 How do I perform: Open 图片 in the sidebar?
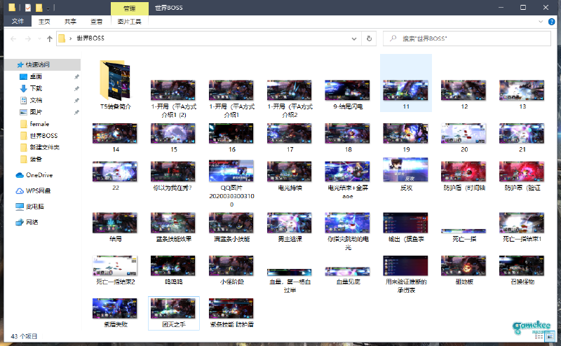click(x=36, y=112)
